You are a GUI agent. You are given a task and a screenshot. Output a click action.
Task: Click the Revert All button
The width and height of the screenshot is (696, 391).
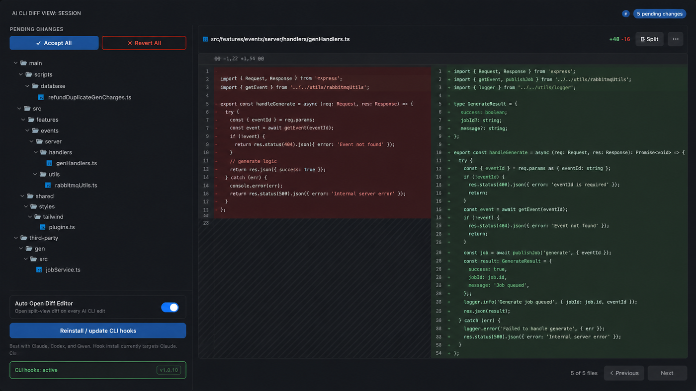[144, 43]
